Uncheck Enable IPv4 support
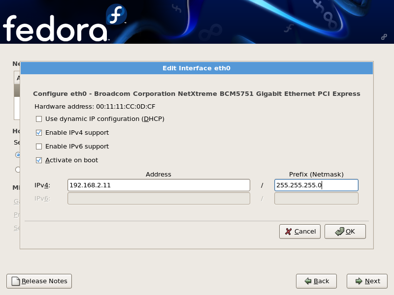 click(39, 133)
